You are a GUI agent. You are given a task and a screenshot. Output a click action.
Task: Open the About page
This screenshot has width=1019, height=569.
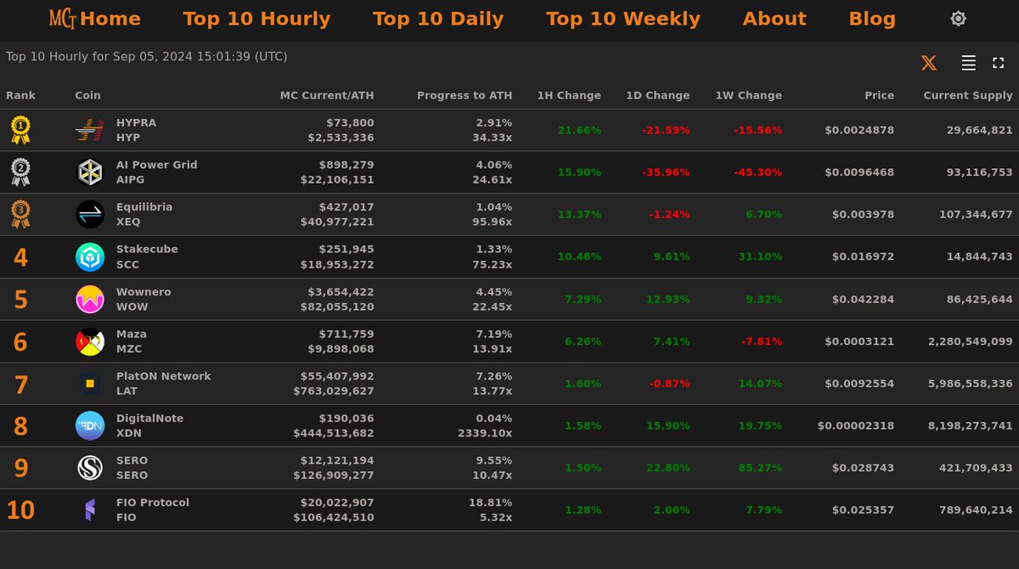[x=774, y=19]
